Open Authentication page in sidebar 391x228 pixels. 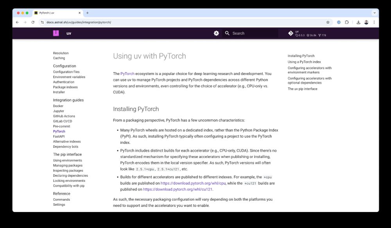tap(64, 82)
